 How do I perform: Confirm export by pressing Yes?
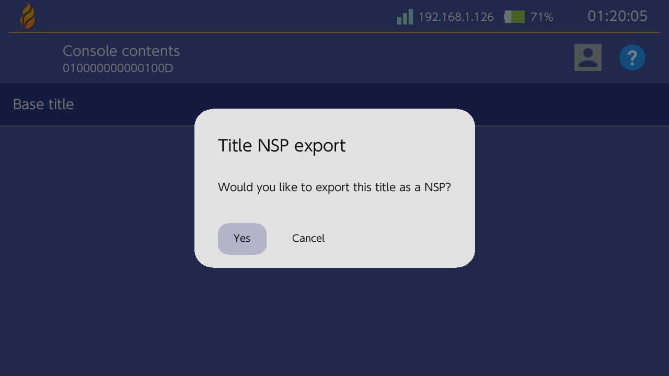pyautogui.click(x=242, y=239)
